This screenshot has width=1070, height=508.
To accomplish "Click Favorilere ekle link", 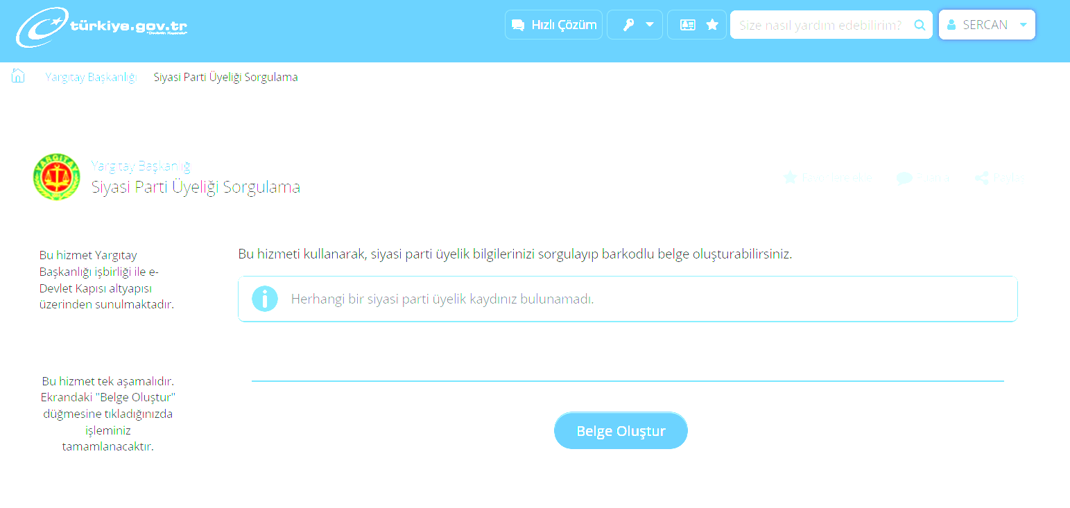I will coord(829,177).
